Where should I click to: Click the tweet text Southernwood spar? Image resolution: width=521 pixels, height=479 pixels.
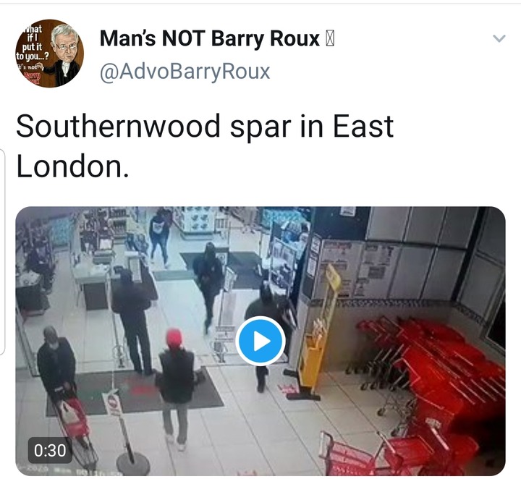click(x=153, y=126)
